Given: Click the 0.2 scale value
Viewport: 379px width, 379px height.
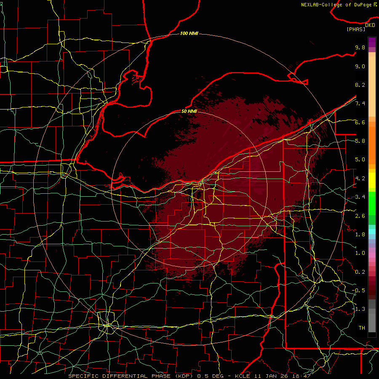Looking at the screenshot, I should pyautogui.click(x=360, y=272).
